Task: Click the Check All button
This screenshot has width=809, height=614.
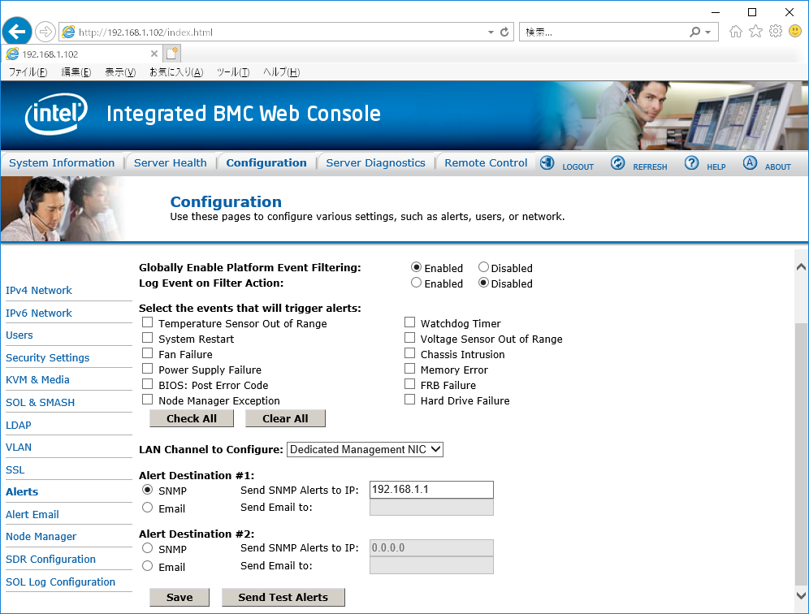Action: (x=192, y=418)
